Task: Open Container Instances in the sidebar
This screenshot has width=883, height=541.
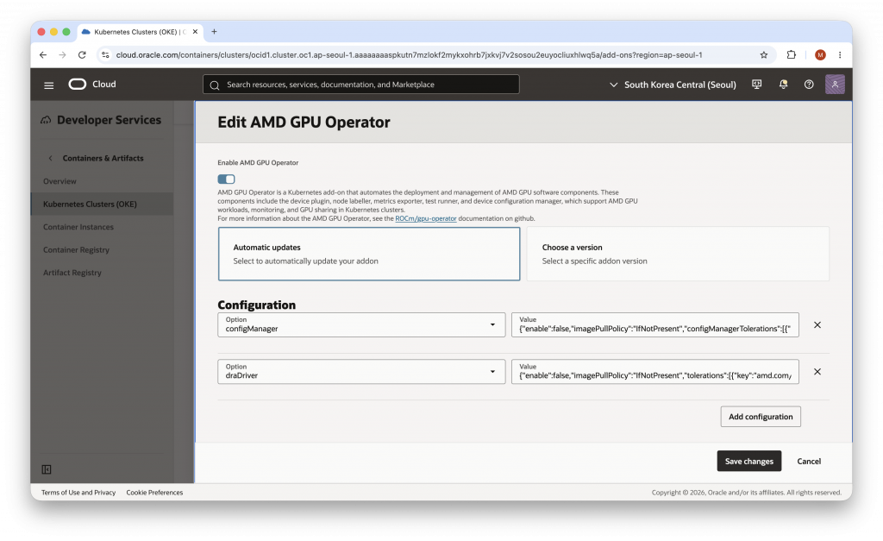Action: click(x=78, y=227)
